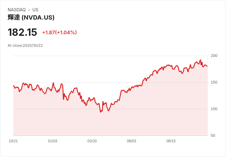Screen dimensions: 226x157
Task: Click the NASDAQ exchange label
Action: tap(17, 10)
